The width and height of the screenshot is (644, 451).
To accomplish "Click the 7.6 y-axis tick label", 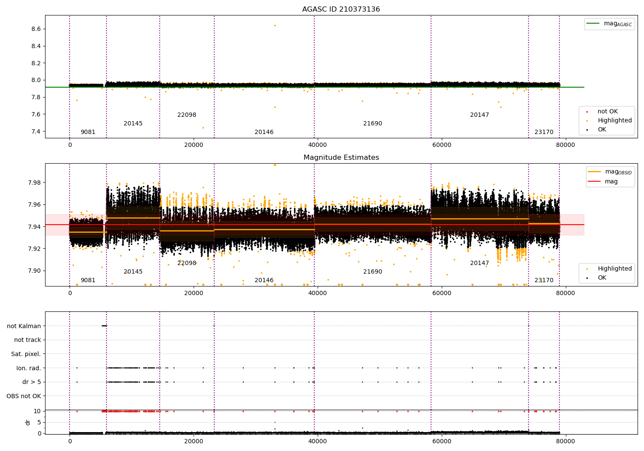I will click(x=36, y=114).
